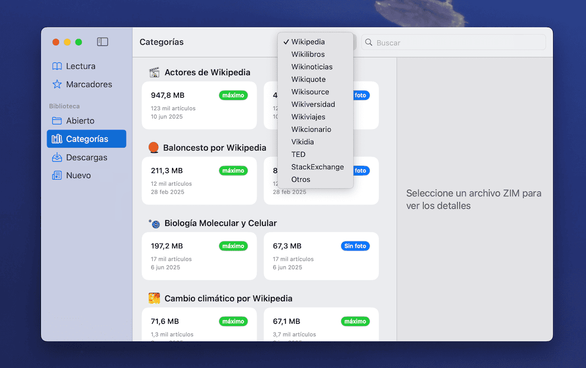The width and height of the screenshot is (586, 368).
Task: Select the 947,8 MB Actores card
Action: (x=199, y=106)
